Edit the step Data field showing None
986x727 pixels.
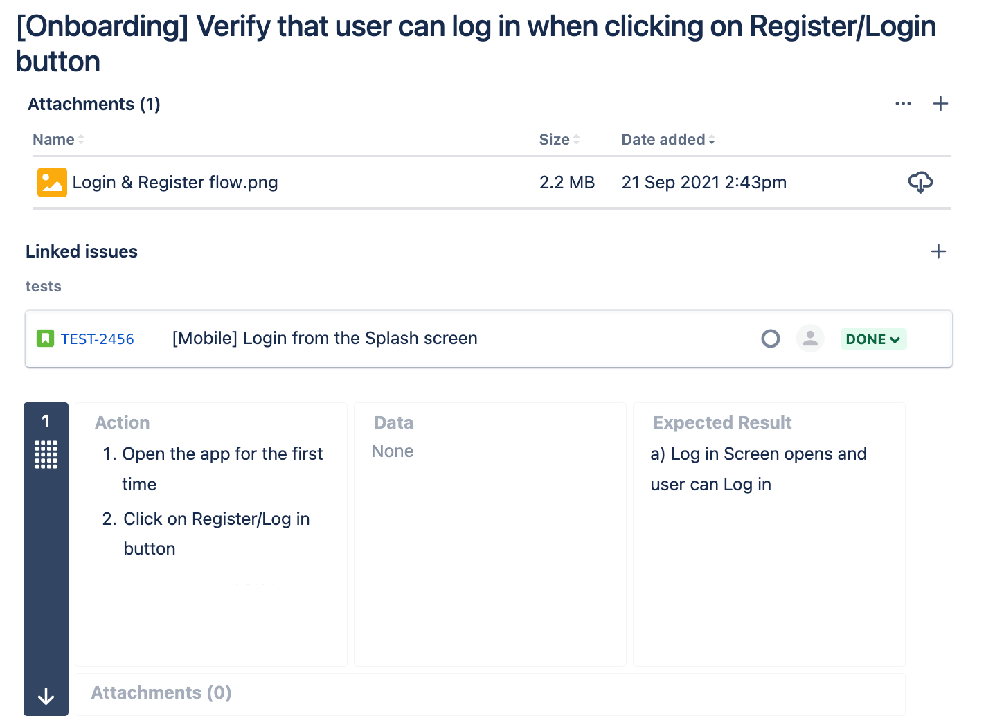(x=490, y=535)
